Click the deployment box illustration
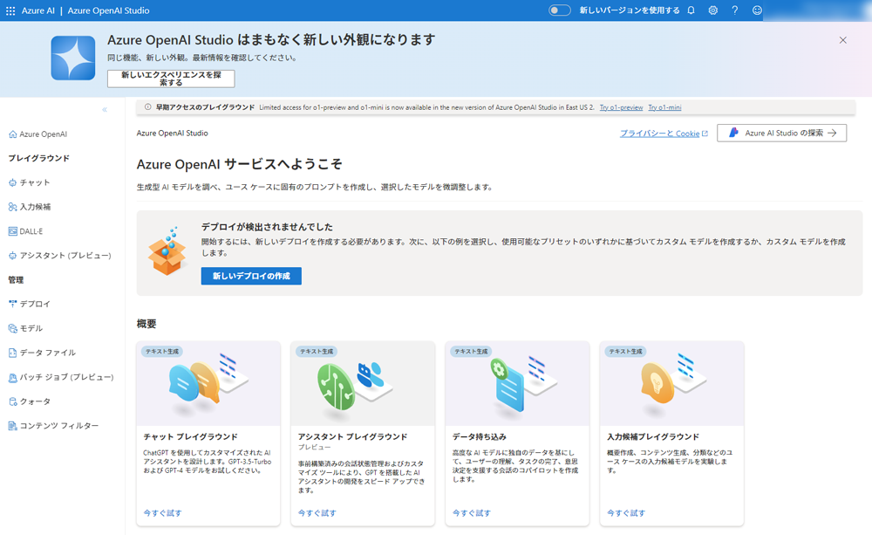Viewport: 872px width, 535px height. pyautogui.click(x=167, y=251)
